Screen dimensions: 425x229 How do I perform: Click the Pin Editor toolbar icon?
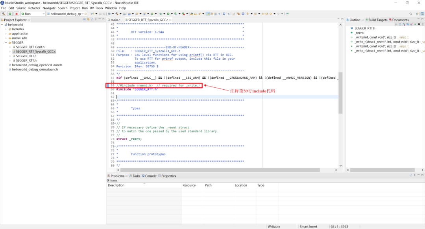pos(287,14)
